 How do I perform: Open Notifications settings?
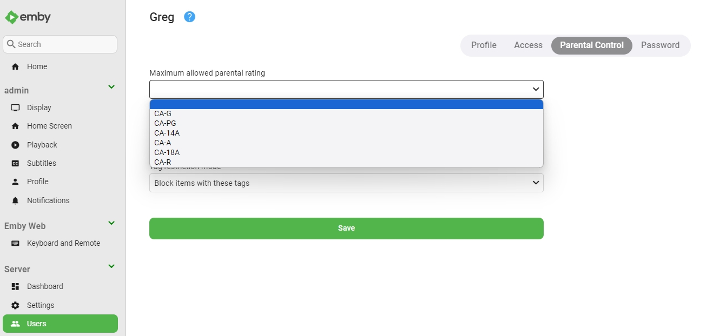coord(60,200)
